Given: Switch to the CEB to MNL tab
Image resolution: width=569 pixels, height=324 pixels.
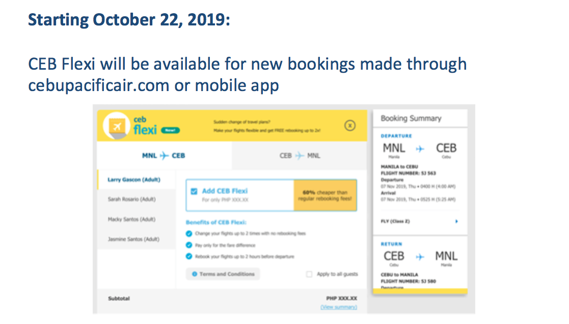Looking at the screenshot, I should coord(300,156).
